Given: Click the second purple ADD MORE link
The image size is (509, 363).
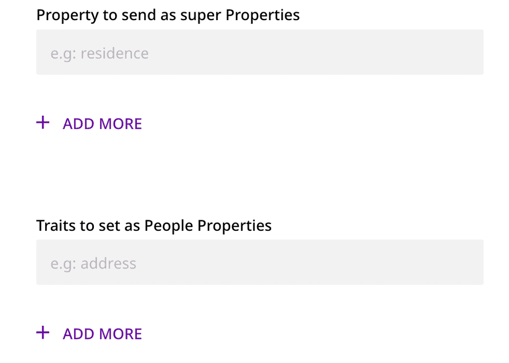Looking at the screenshot, I should tap(102, 334).
